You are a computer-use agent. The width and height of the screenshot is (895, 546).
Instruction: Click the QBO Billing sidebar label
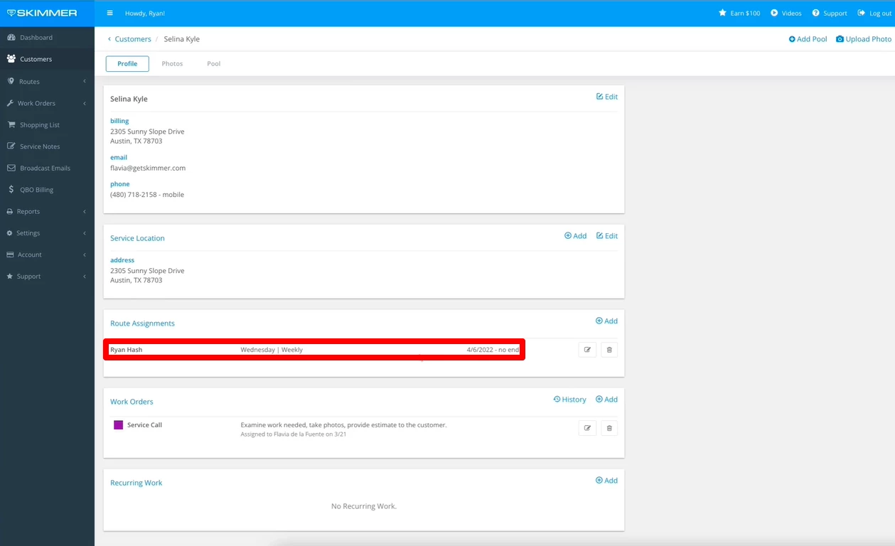click(36, 190)
